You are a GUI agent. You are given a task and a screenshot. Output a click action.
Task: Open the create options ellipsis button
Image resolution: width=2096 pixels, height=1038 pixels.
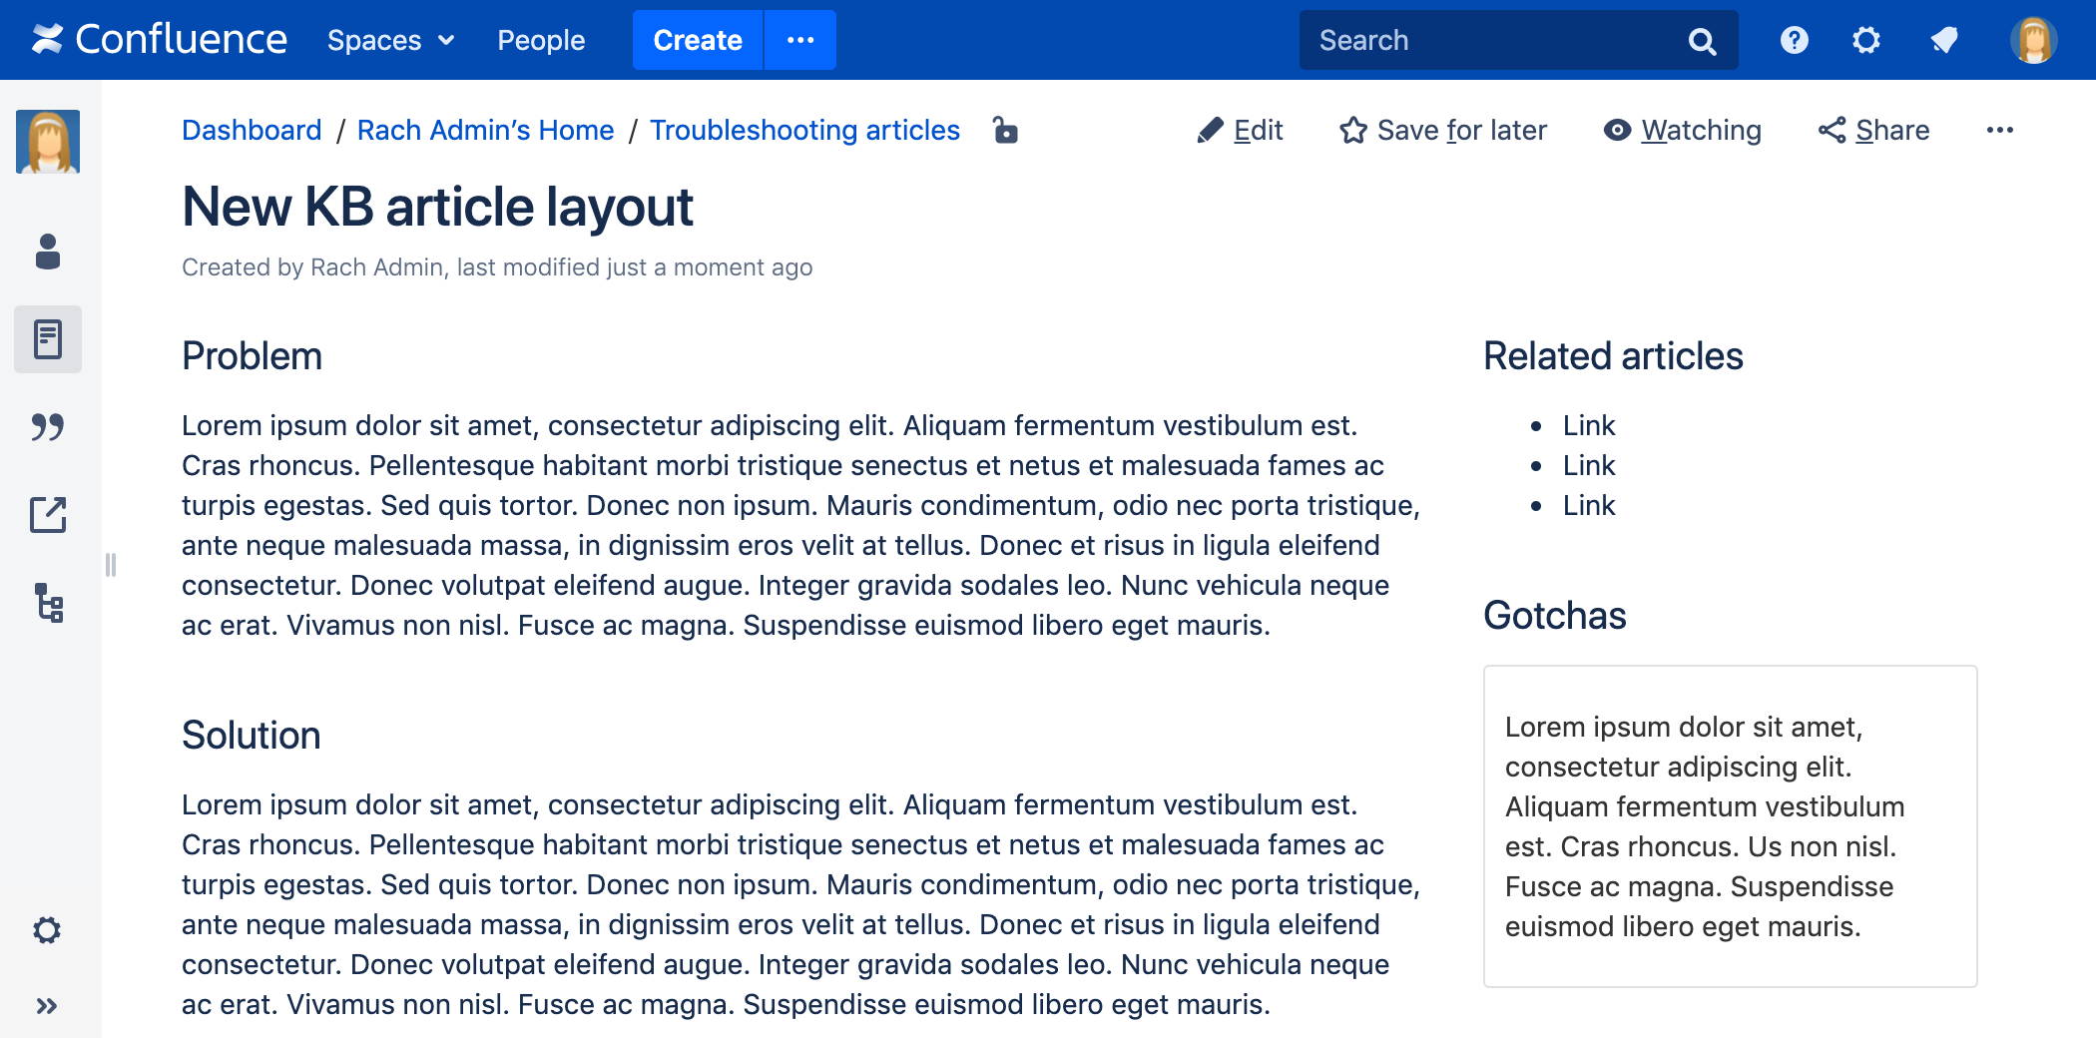point(800,40)
